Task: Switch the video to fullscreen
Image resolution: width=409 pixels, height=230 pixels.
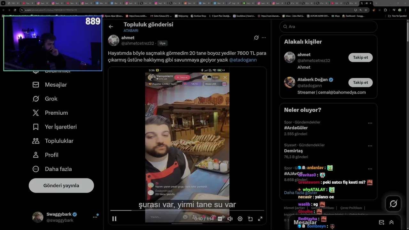Action: tap(260, 219)
